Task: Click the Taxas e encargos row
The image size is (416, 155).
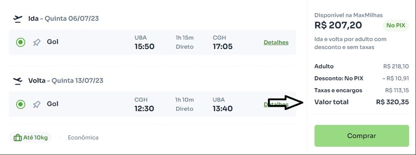Action: point(362,90)
